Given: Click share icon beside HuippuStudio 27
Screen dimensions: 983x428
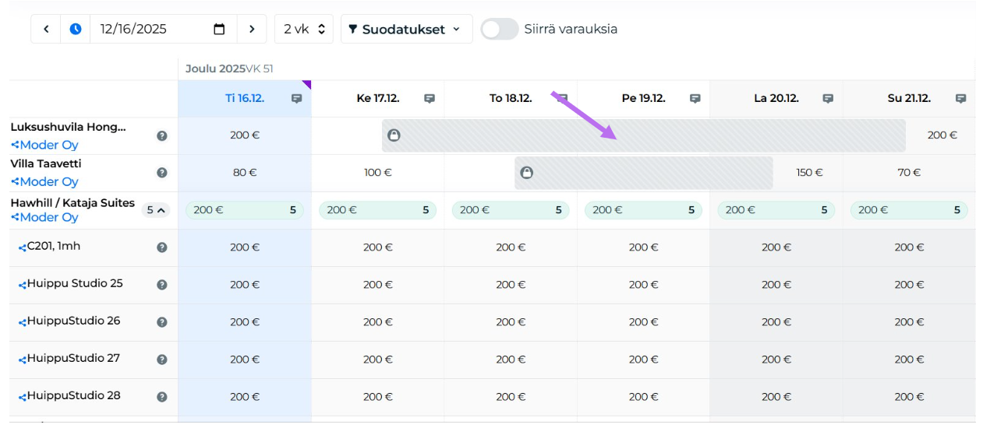Looking at the screenshot, I should click(23, 360).
